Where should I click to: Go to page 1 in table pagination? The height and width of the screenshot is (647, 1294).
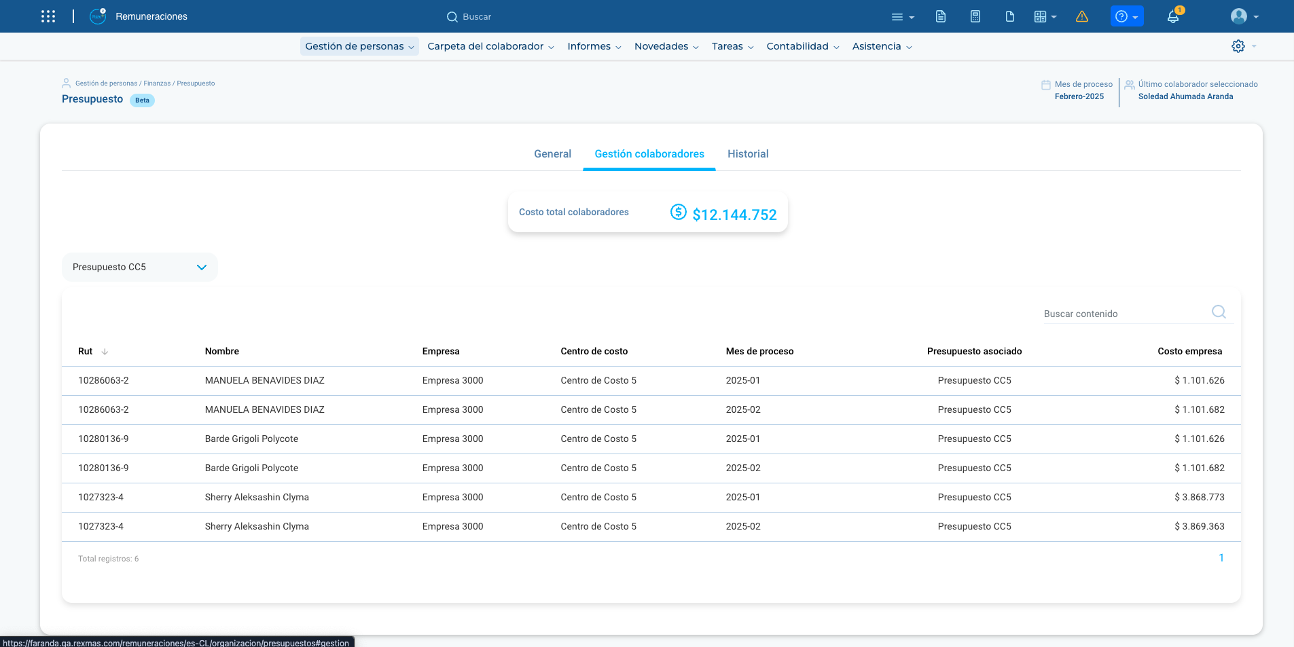click(1221, 558)
